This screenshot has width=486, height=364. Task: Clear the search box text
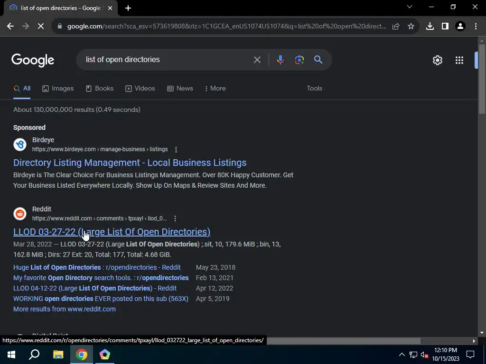coord(257,60)
